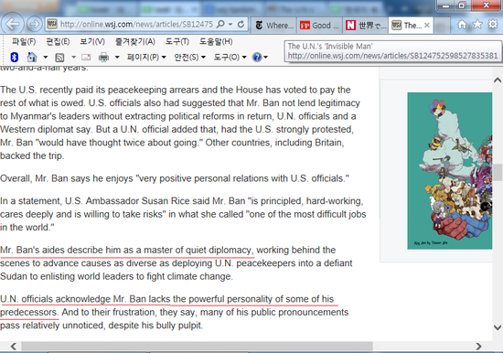
Task: Go to the browser Home page icon
Action: coord(462,25)
